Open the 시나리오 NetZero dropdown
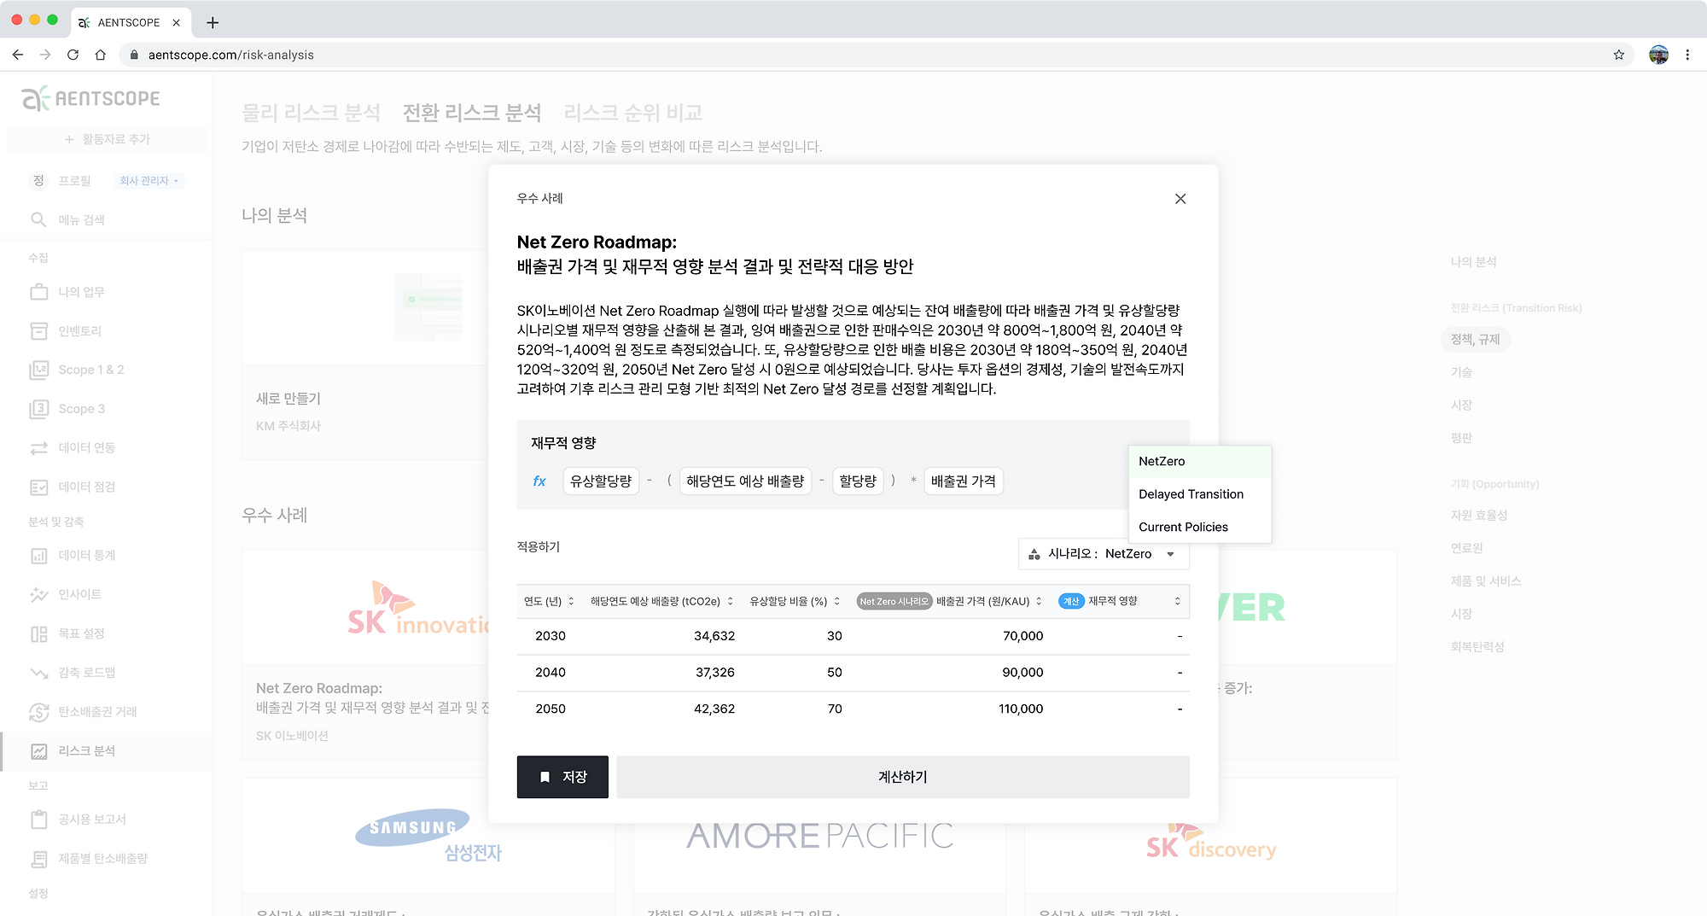 [1104, 554]
